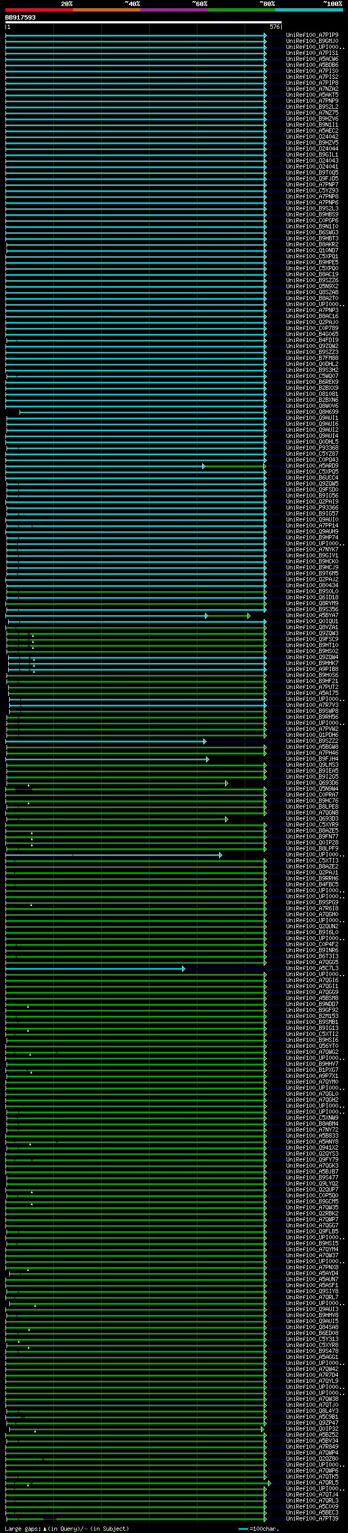Click the truncated green bar for UniRef100_Q693D6
This screenshot has height=1533, width=348.
coord(116,783)
